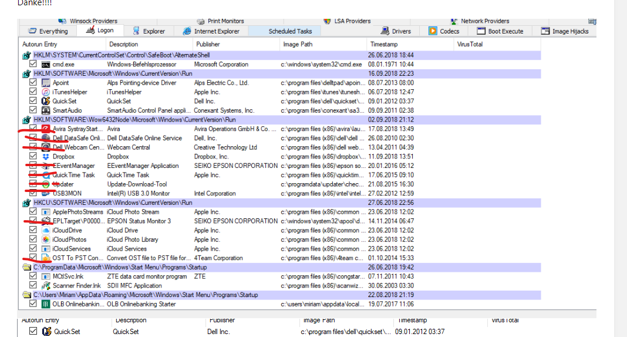Select 'Update-Download-Tool' description text

click(x=137, y=184)
